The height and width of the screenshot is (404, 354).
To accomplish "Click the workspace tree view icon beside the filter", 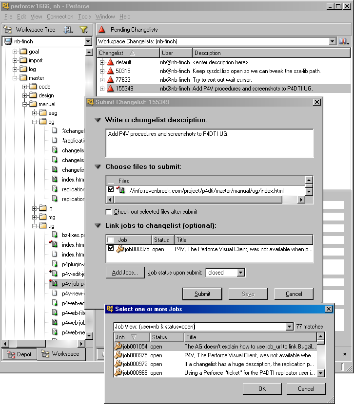I will pos(67,30).
